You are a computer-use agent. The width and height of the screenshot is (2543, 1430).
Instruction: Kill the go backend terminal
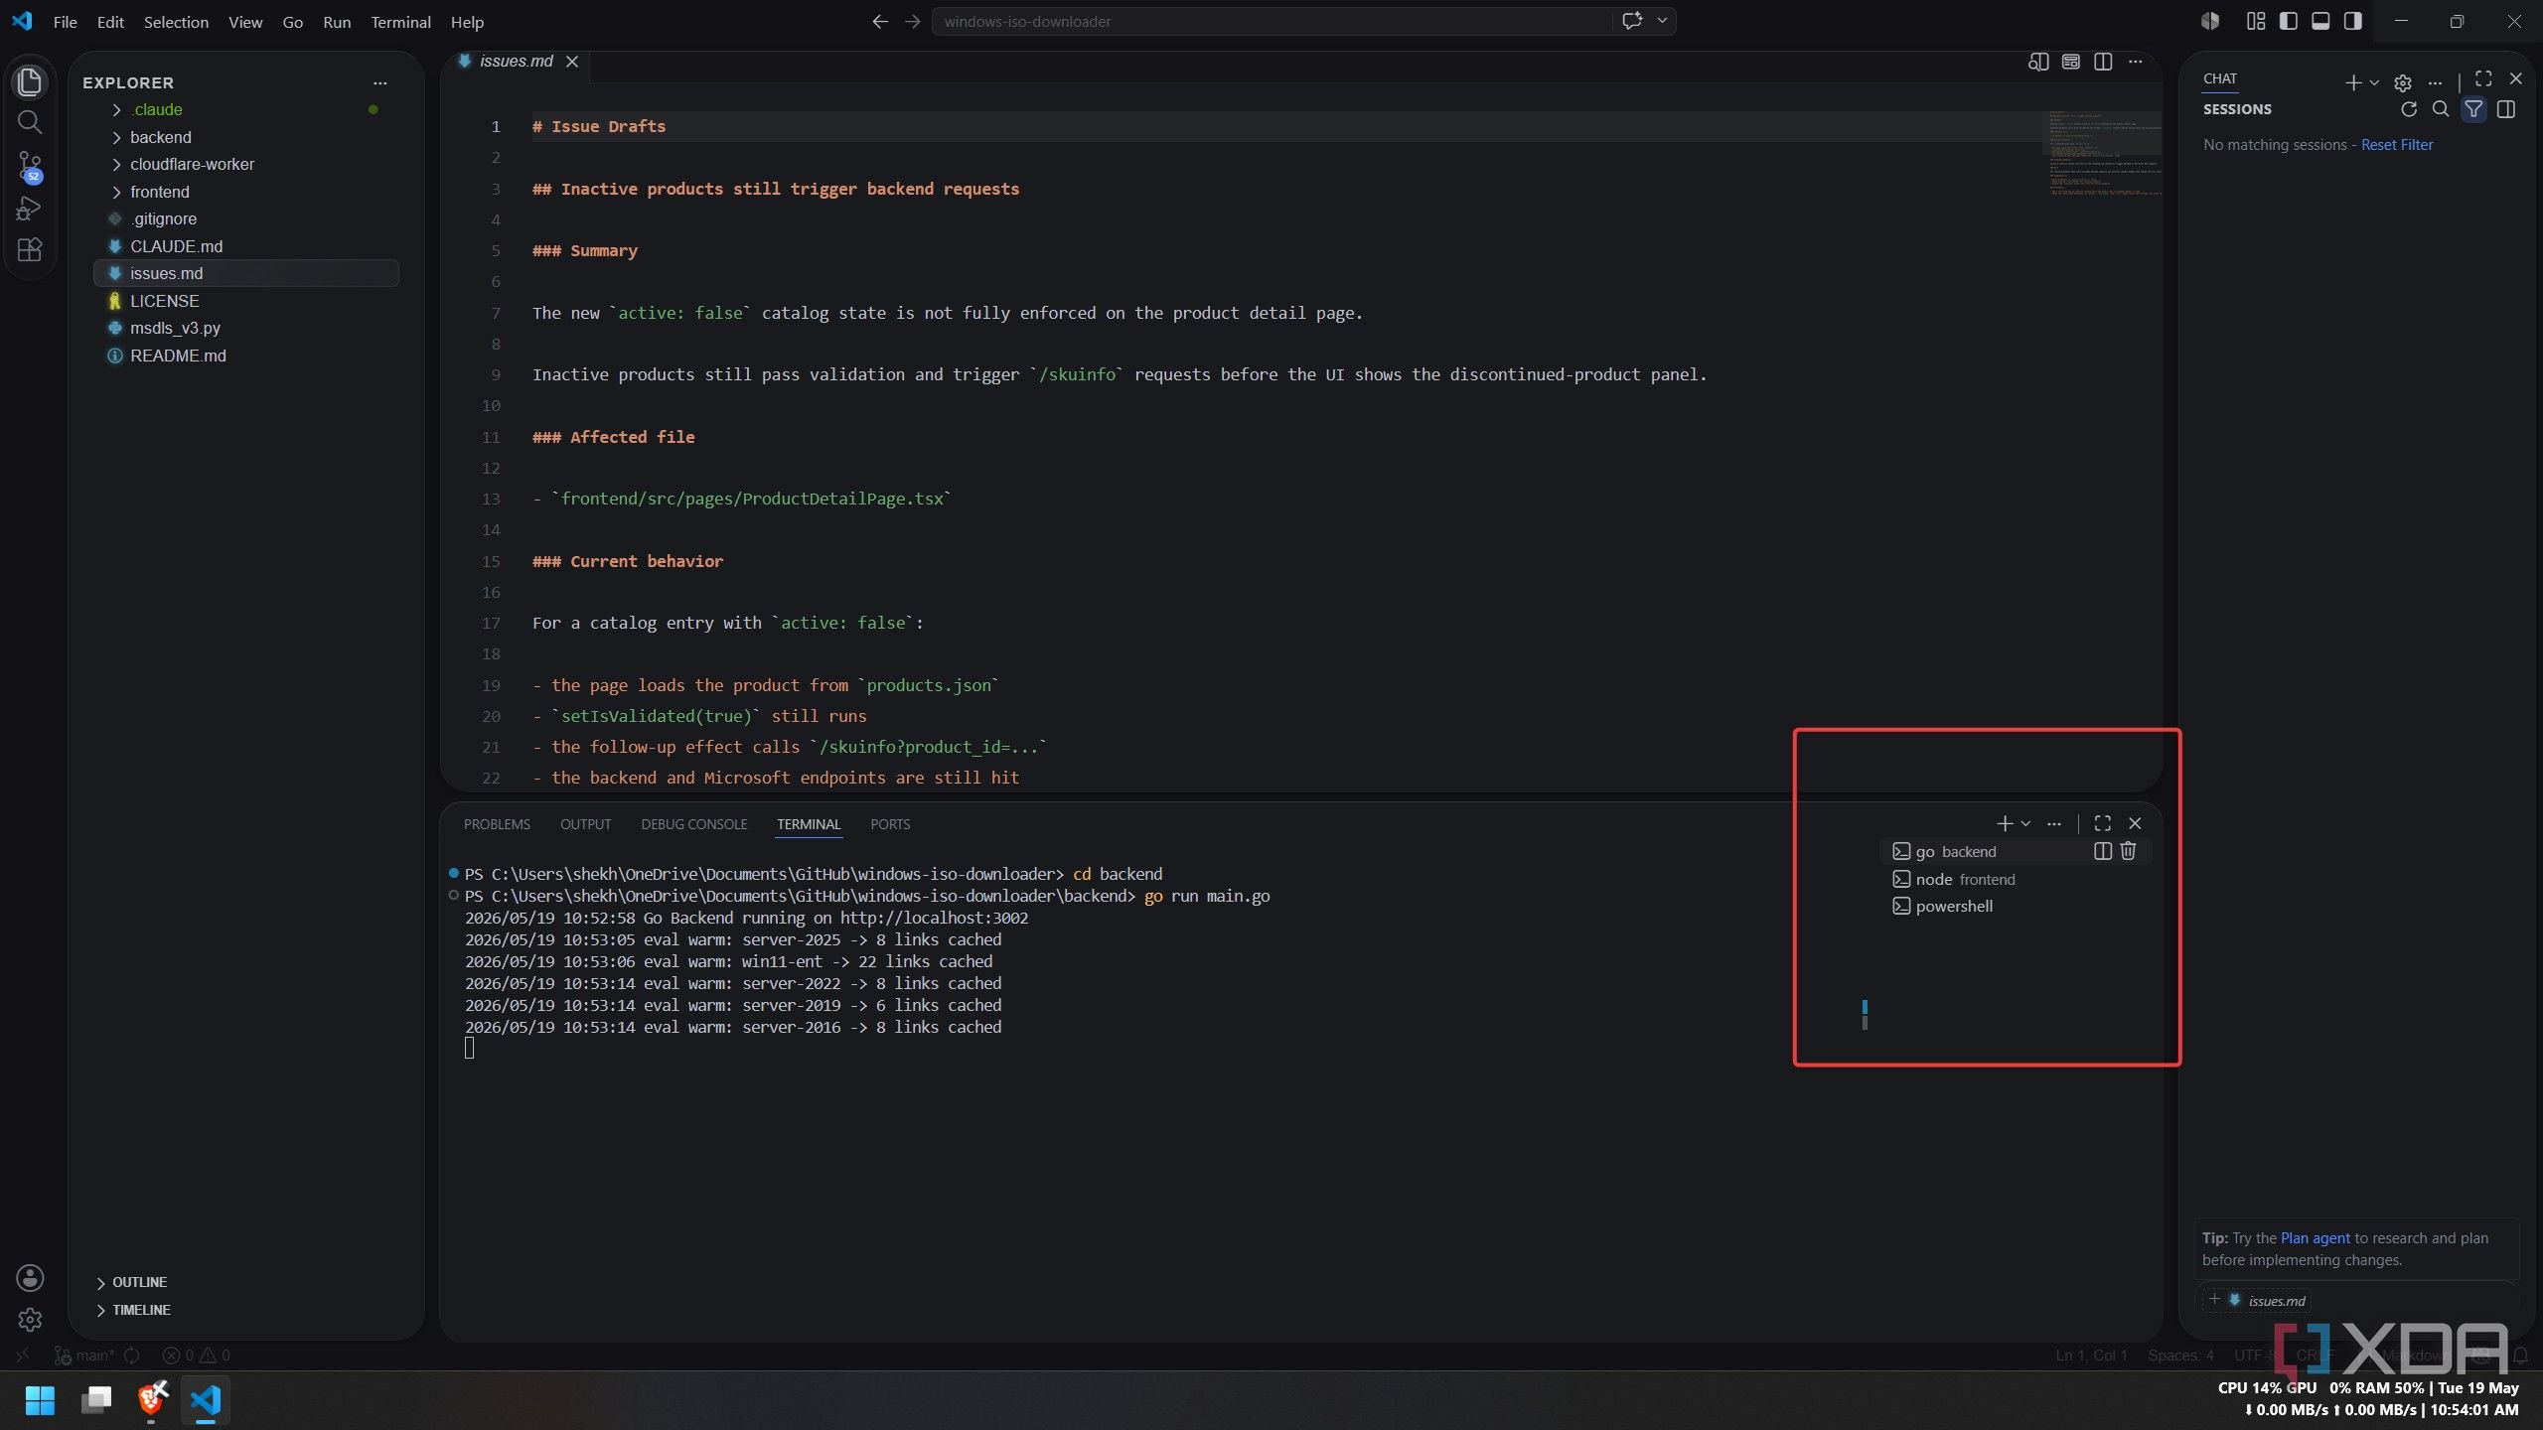2128,850
